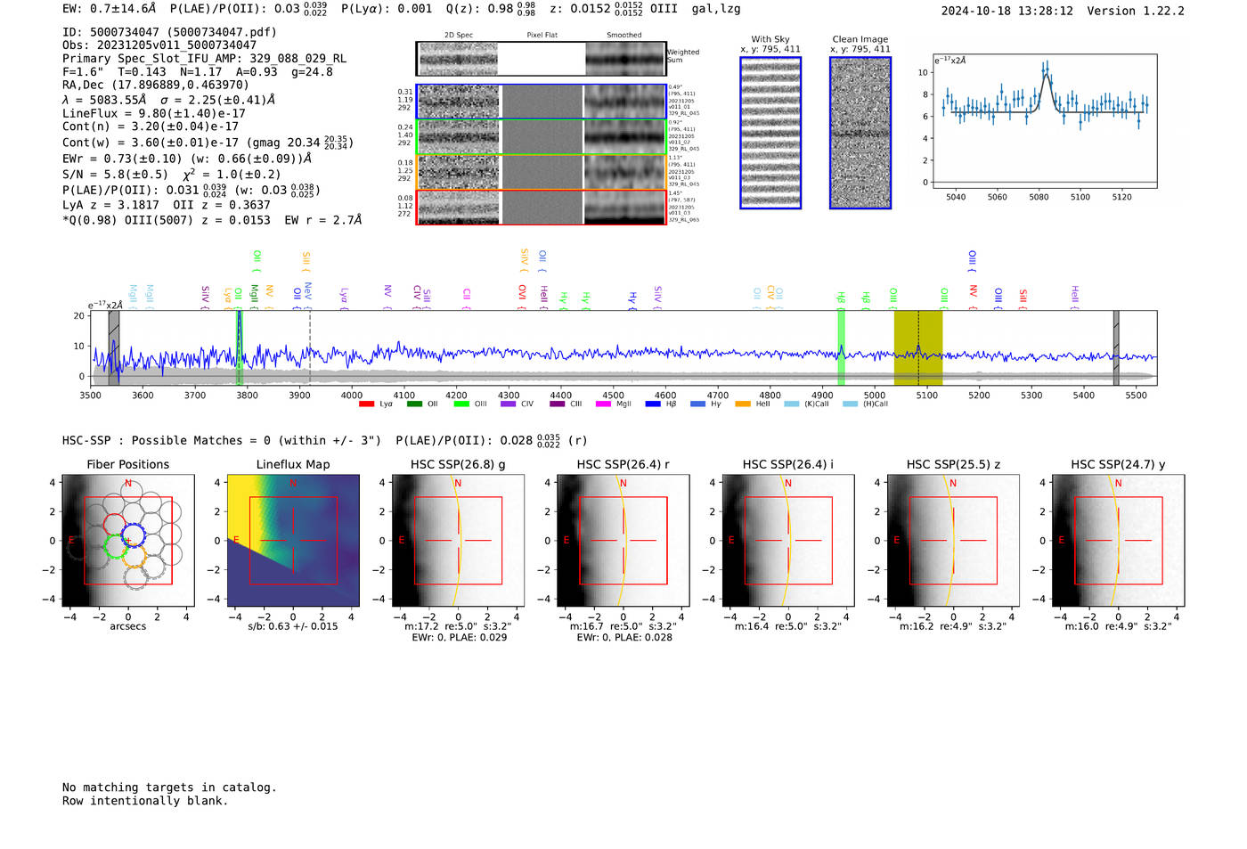
Task: Click the hatched gray band near 3550
Action: coord(114,348)
